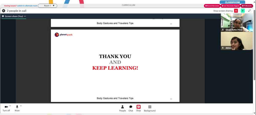Open screen share three-dot menu
The height and width of the screenshot is (115, 256).
tap(25, 16)
